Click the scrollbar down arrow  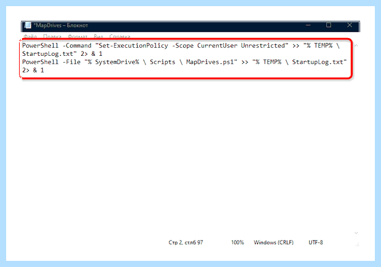click(356, 233)
